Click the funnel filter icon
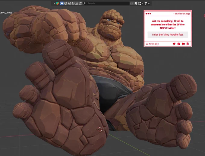 [146, 3]
